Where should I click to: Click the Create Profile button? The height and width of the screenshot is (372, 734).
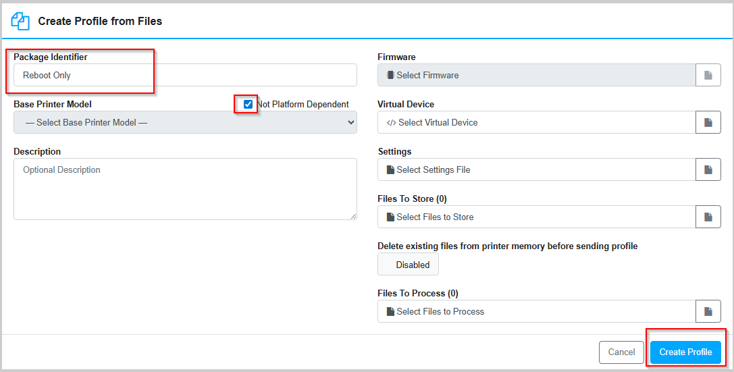685,352
